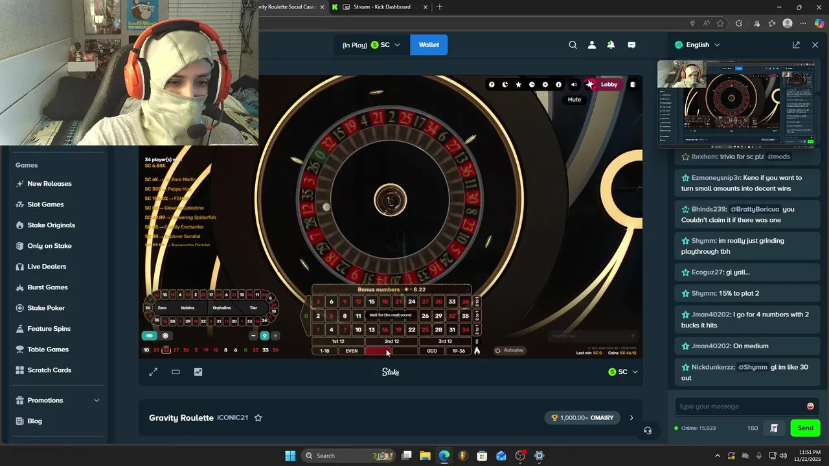829x466 pixels.
Task: Bet on the 3rd 12 dozen
Action: point(445,341)
